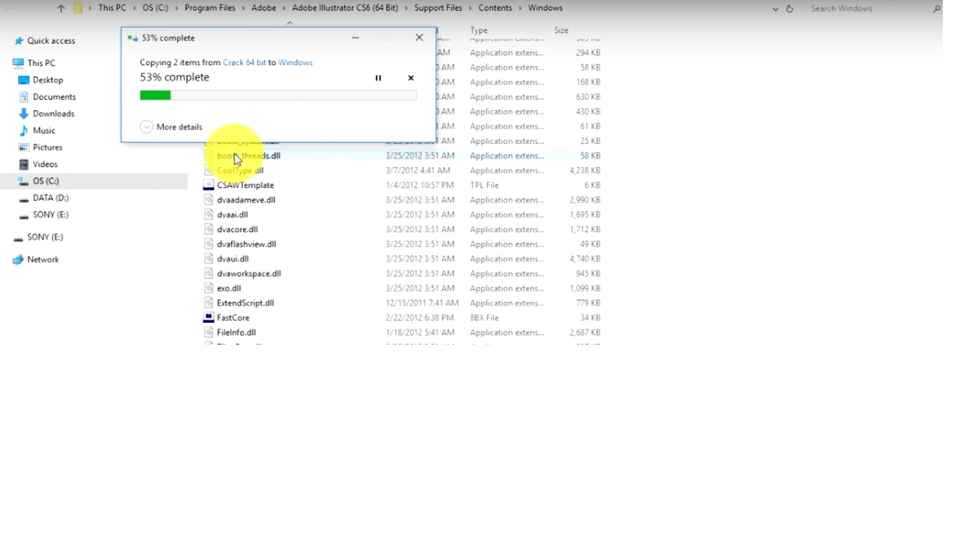The height and width of the screenshot is (539, 959).
Task: Click the Network icon in the sidebar
Action: [x=18, y=260]
